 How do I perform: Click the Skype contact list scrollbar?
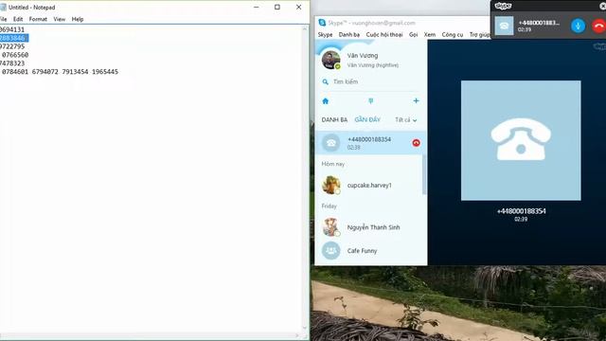(x=424, y=174)
